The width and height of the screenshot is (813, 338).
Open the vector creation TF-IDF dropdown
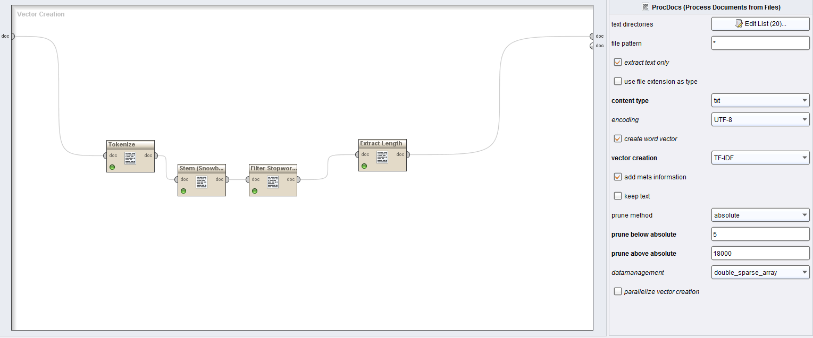(x=760, y=158)
